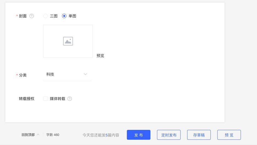Click the 预览 button in bottom bar
Screen dimensions: 257x145
click(x=229, y=135)
